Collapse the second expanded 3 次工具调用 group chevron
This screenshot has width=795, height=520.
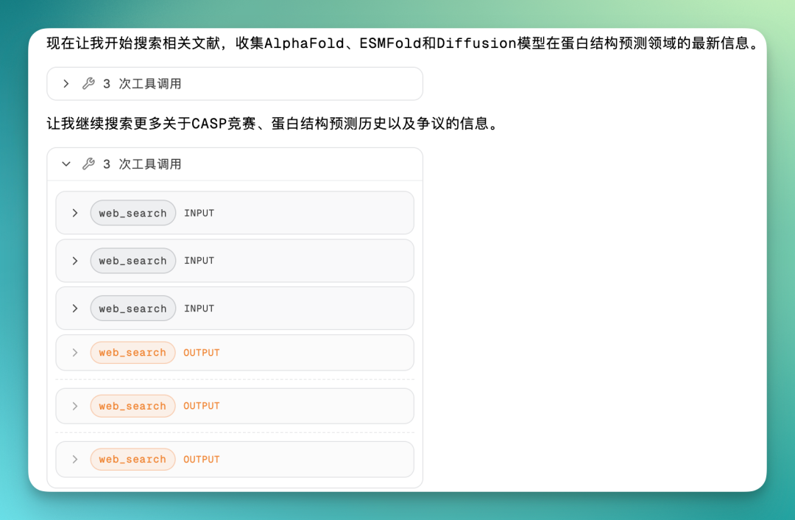(66, 164)
